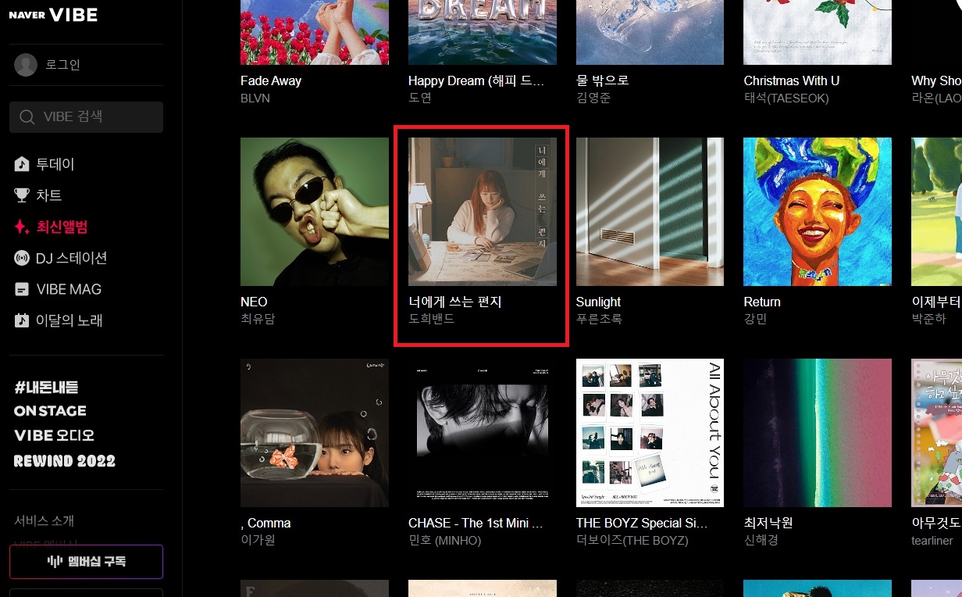The width and height of the screenshot is (962, 597).
Task: Click the artist name 최유담
Action: click(258, 320)
